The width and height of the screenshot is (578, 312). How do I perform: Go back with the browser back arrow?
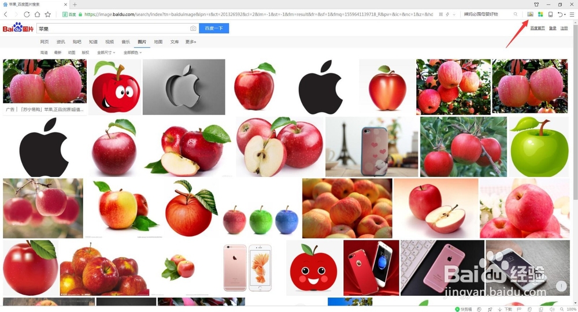click(x=6, y=14)
